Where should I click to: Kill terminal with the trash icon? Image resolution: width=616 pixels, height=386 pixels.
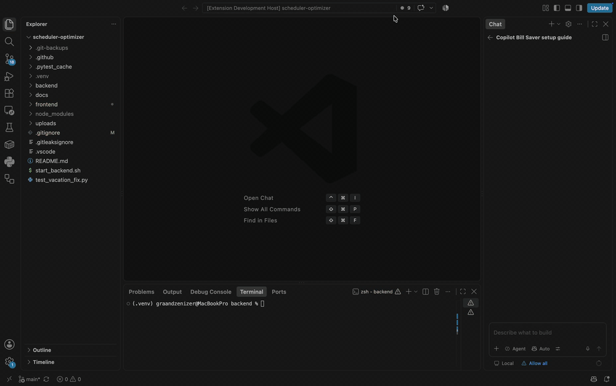click(437, 292)
